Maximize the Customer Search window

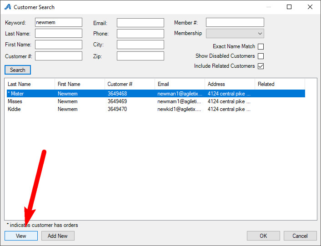click(289, 7)
